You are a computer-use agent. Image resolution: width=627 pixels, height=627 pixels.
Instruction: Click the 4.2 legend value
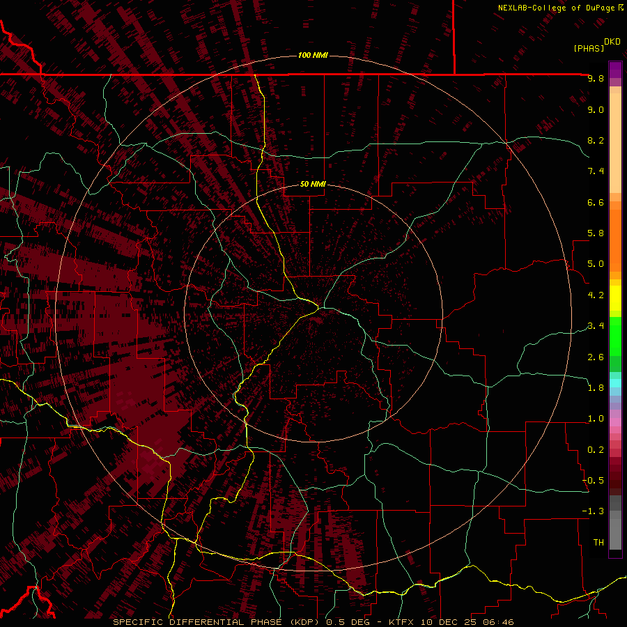click(596, 295)
